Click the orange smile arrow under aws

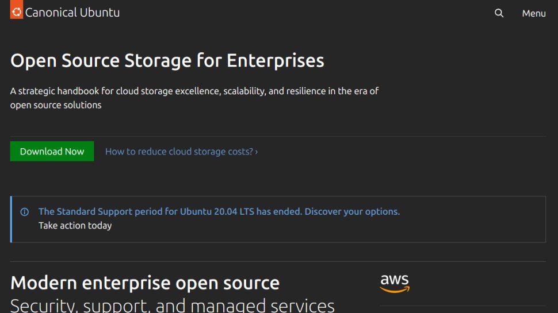pos(395,290)
